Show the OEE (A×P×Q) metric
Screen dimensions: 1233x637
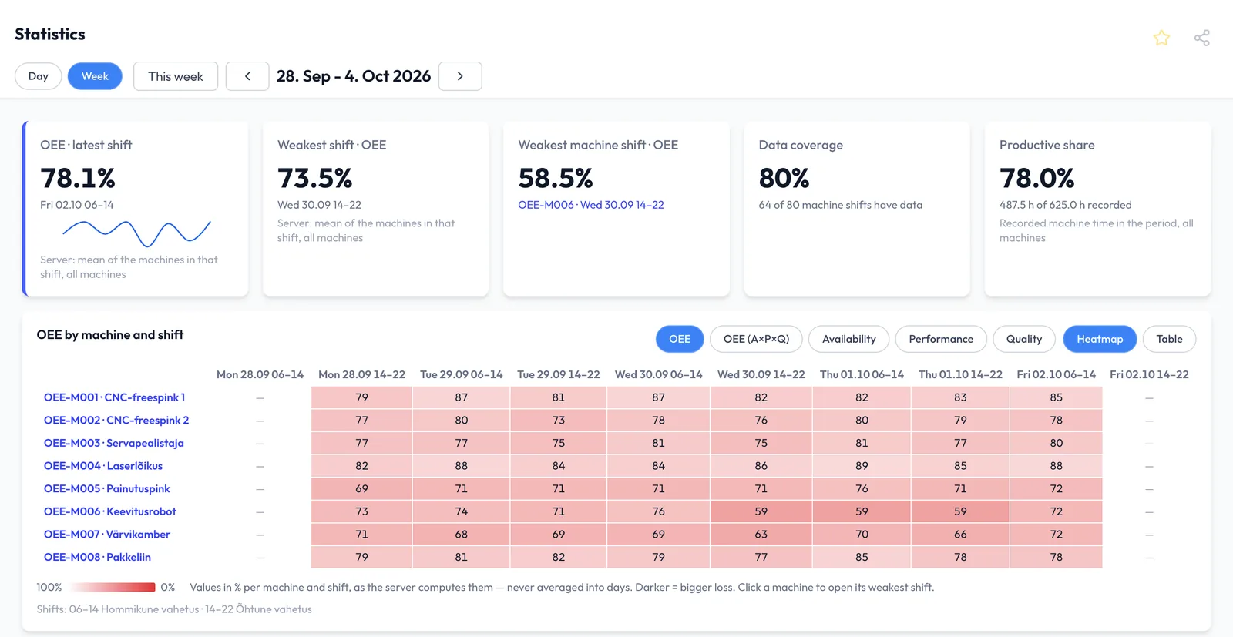pos(756,339)
